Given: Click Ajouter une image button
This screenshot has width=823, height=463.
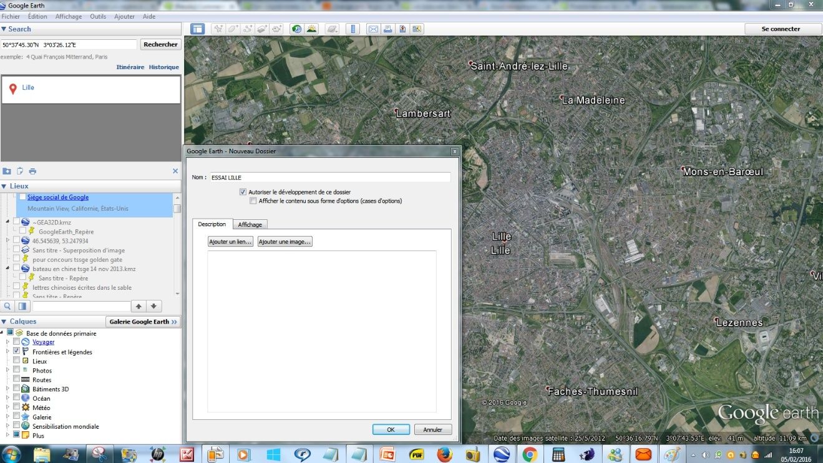Looking at the screenshot, I should coord(285,242).
